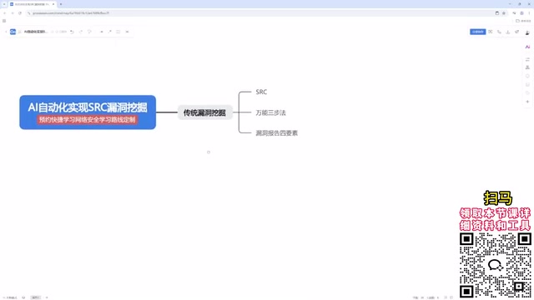Select the 传统漏洞挖掘 node
This screenshot has width=534, height=300.
pyautogui.click(x=204, y=112)
